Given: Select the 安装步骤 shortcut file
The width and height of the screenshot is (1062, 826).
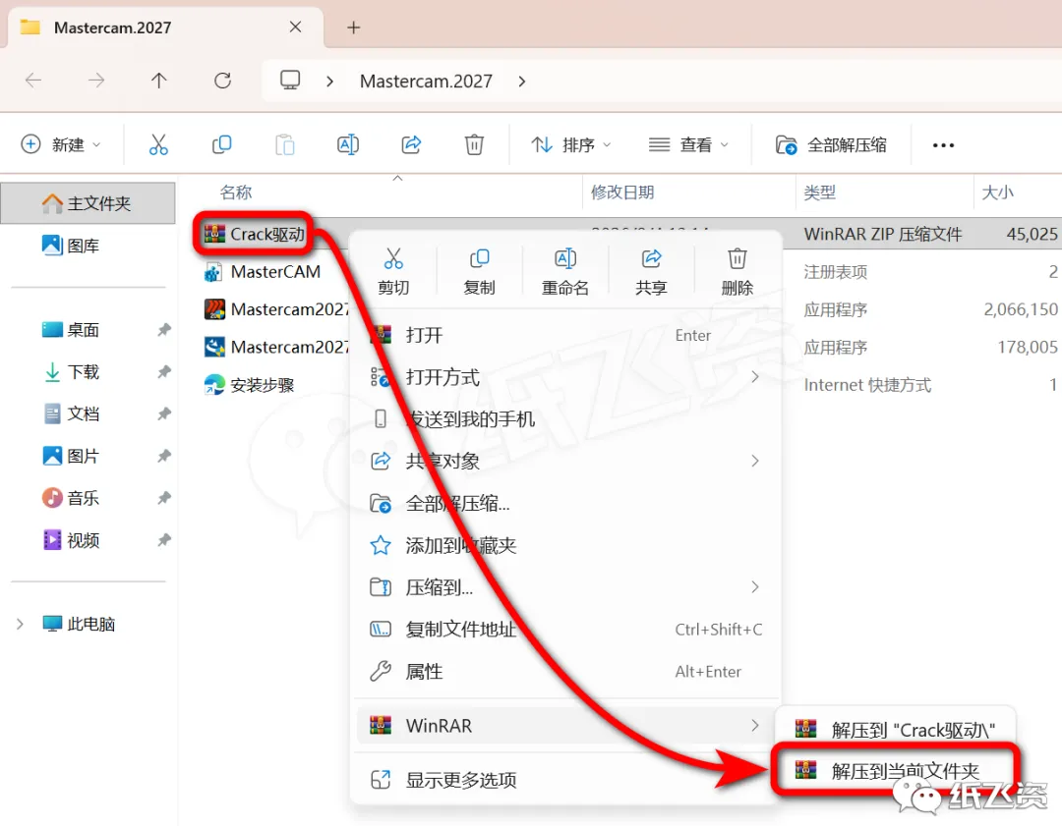Looking at the screenshot, I should pyautogui.click(x=249, y=386).
